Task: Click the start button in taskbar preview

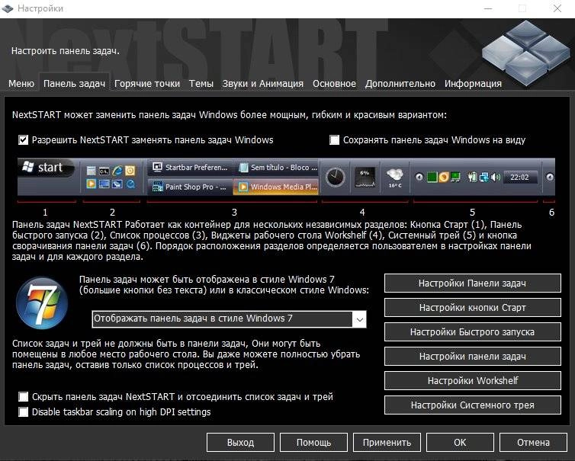Action: [x=47, y=168]
